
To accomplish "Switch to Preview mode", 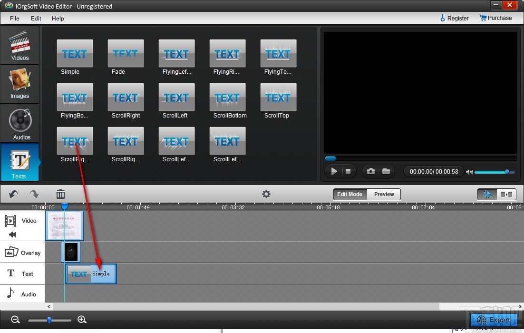I will (x=384, y=194).
